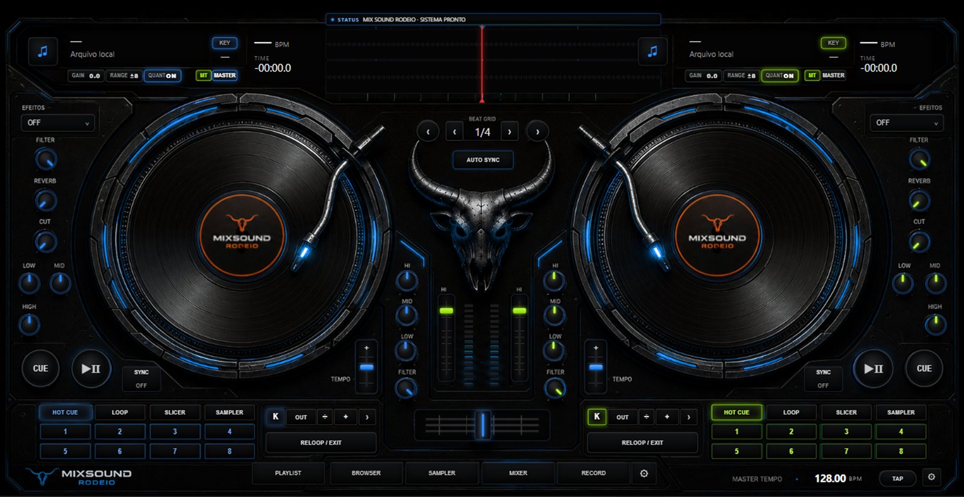Screen dimensions: 964x497
Task: Click the K loop button on left deck
Action: [275, 416]
